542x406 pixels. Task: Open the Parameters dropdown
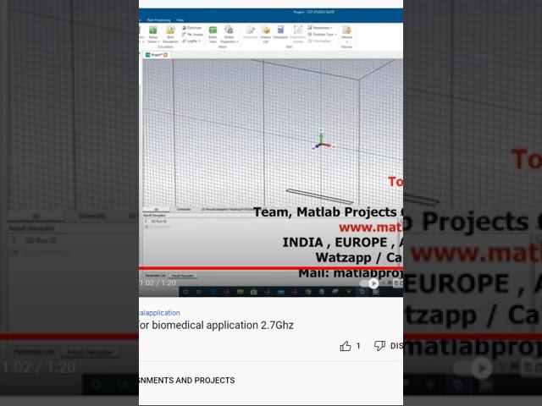[320, 28]
